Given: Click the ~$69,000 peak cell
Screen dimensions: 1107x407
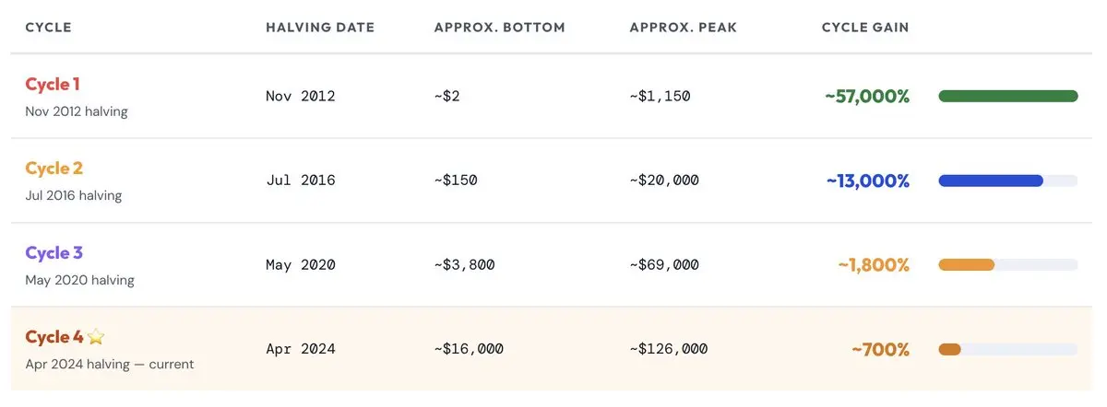Looking at the screenshot, I should click(664, 265).
